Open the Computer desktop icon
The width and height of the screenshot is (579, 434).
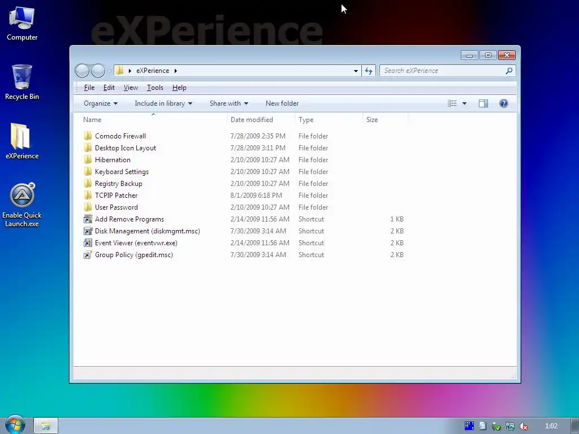coord(22,23)
